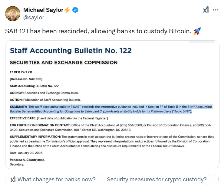
Task: Open Michael Saylor's profile avatar
Action: click(13, 14)
